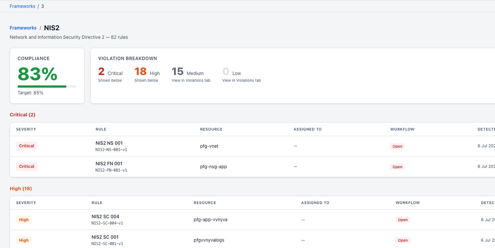Viewport: 495px width, 248px height.
Task: Click the Rule column header in Critical table
Action: coord(101,129)
